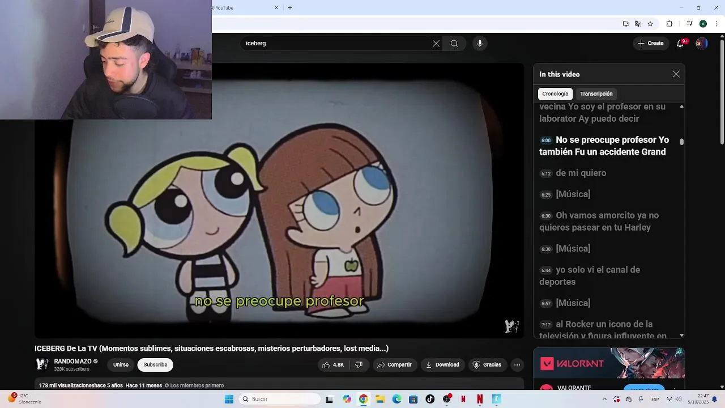The height and width of the screenshot is (408, 725).
Task: Open Chrome three-dot menu
Action: (x=717, y=24)
